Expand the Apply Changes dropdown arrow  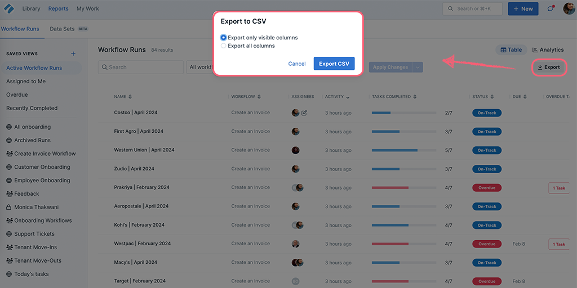click(418, 67)
